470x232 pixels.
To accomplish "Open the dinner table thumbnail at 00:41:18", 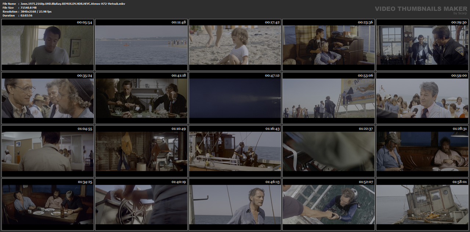I will (141, 98).
